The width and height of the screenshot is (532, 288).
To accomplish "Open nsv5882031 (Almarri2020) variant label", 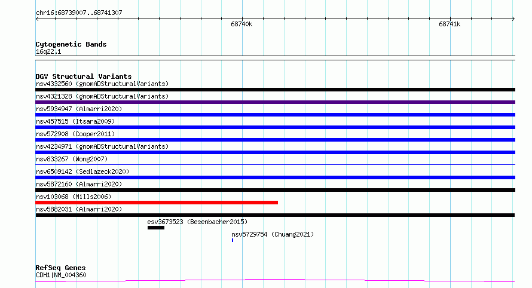I will point(79,209).
